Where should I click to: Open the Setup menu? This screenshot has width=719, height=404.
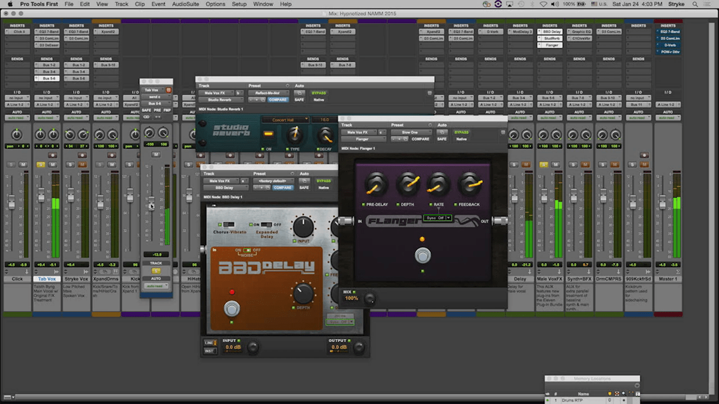(x=239, y=4)
